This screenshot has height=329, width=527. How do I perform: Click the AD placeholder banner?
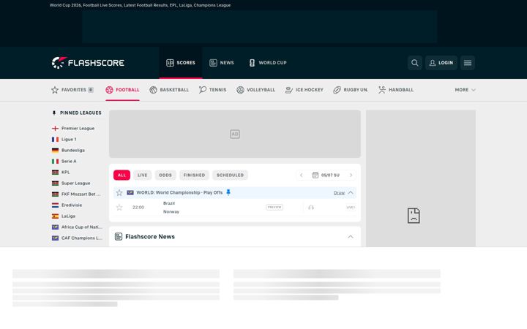(x=235, y=134)
